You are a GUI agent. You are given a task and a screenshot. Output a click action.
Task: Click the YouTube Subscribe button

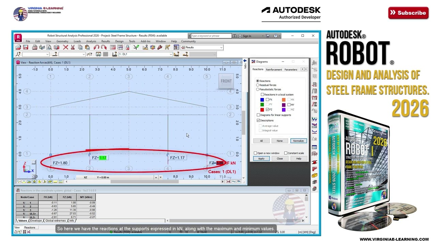[408, 13]
